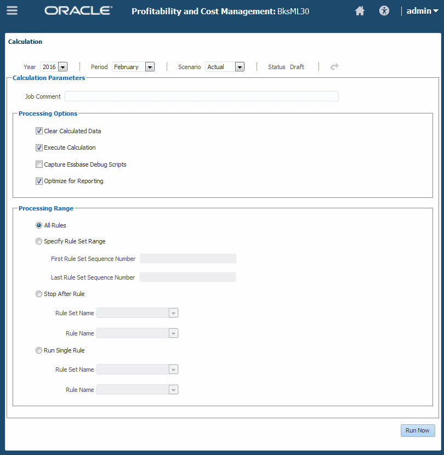Click the Calculation page title
The height and width of the screenshot is (455, 444).
(x=25, y=42)
